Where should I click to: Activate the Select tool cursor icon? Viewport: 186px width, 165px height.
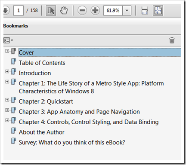(51, 10)
